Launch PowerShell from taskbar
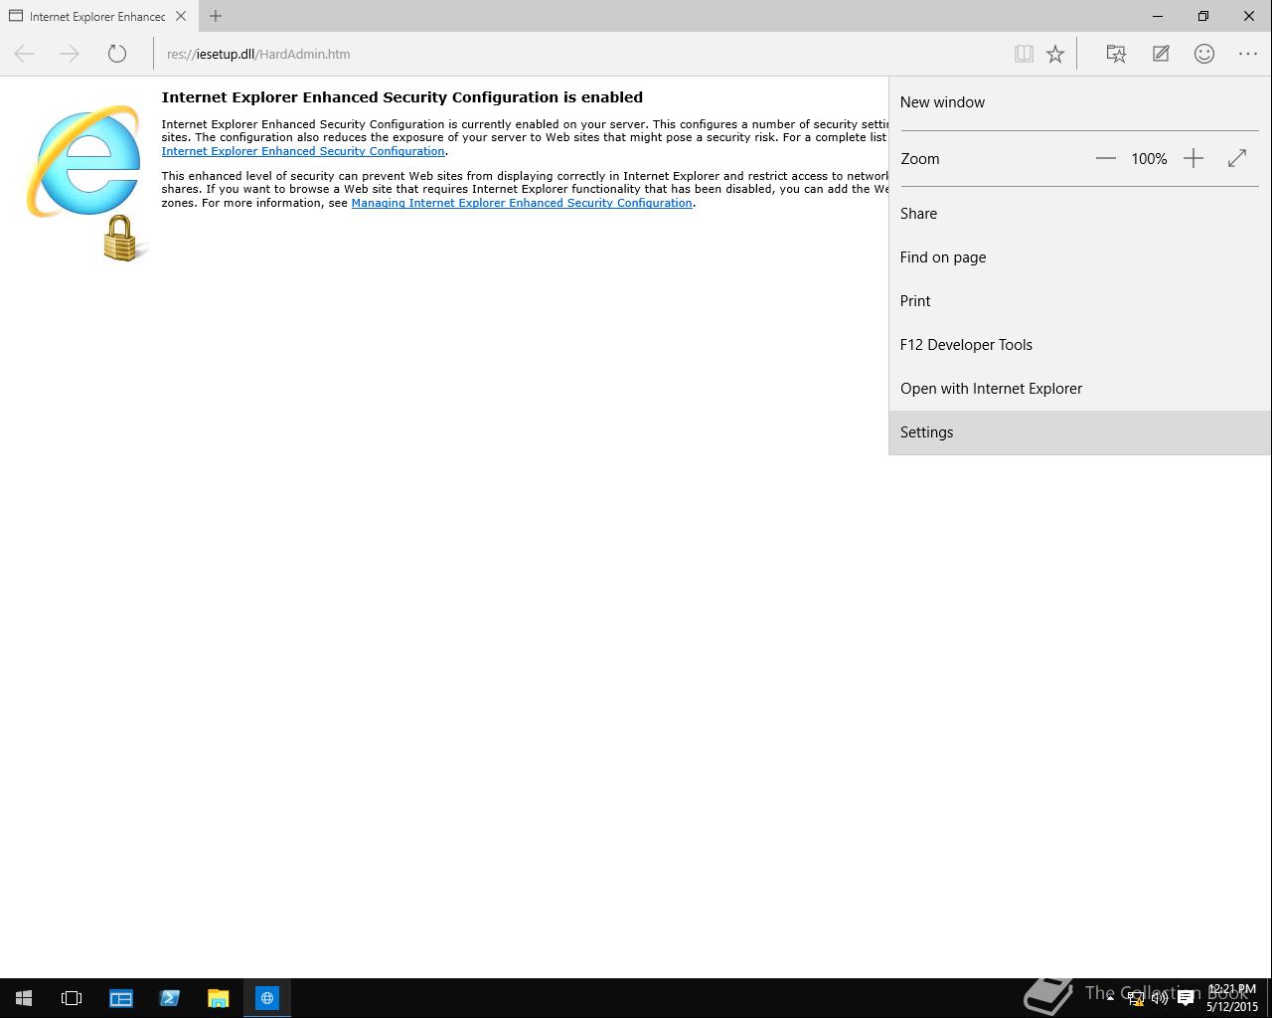1272x1018 pixels. tap(169, 998)
